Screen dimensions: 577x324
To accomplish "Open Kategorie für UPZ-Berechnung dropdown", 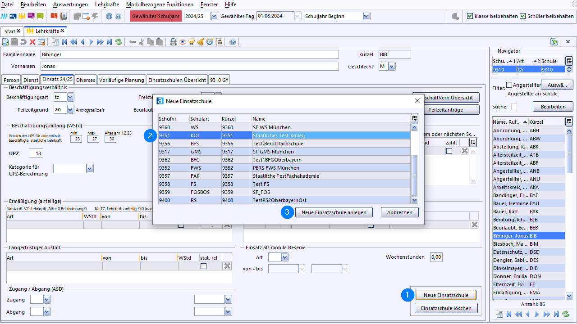I will [90, 168].
